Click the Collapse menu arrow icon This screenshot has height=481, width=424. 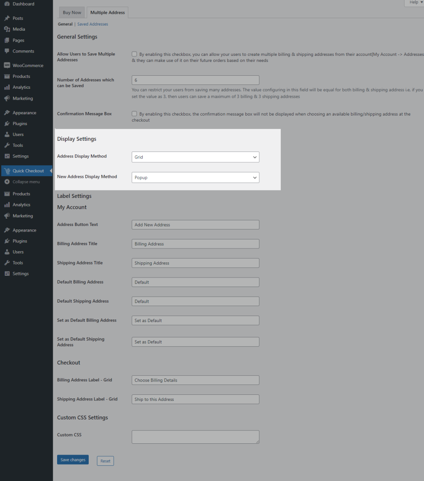[x=7, y=181]
